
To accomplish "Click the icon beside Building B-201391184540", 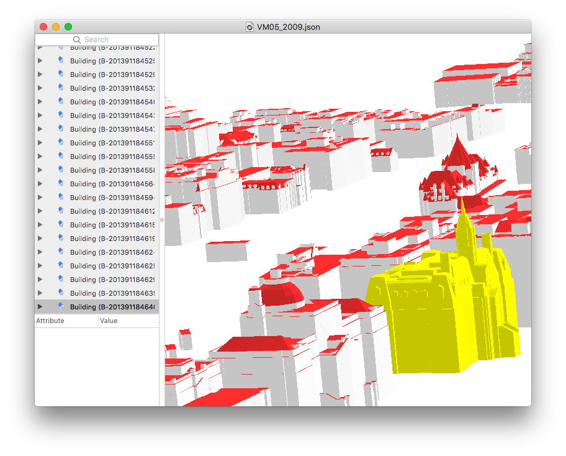I will tap(61, 102).
